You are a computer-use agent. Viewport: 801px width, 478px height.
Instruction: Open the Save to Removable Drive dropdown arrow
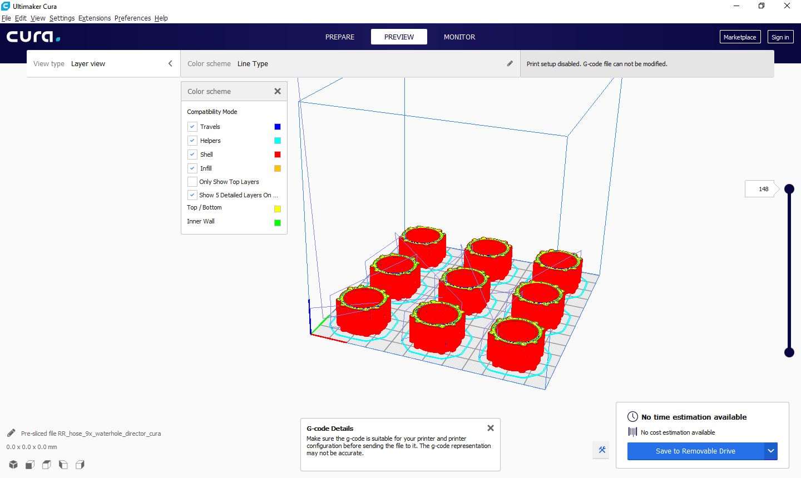pos(771,451)
